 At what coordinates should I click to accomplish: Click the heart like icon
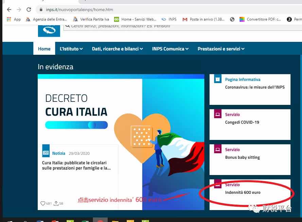[x=43, y=203]
